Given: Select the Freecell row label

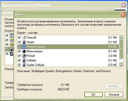Looking at the screenshot, I should [x=31, y=38].
